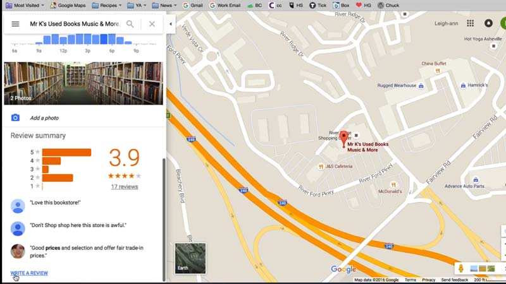The image size is (506, 284).
Task: Open the hamburger menu in the search box
Action: click(x=15, y=24)
